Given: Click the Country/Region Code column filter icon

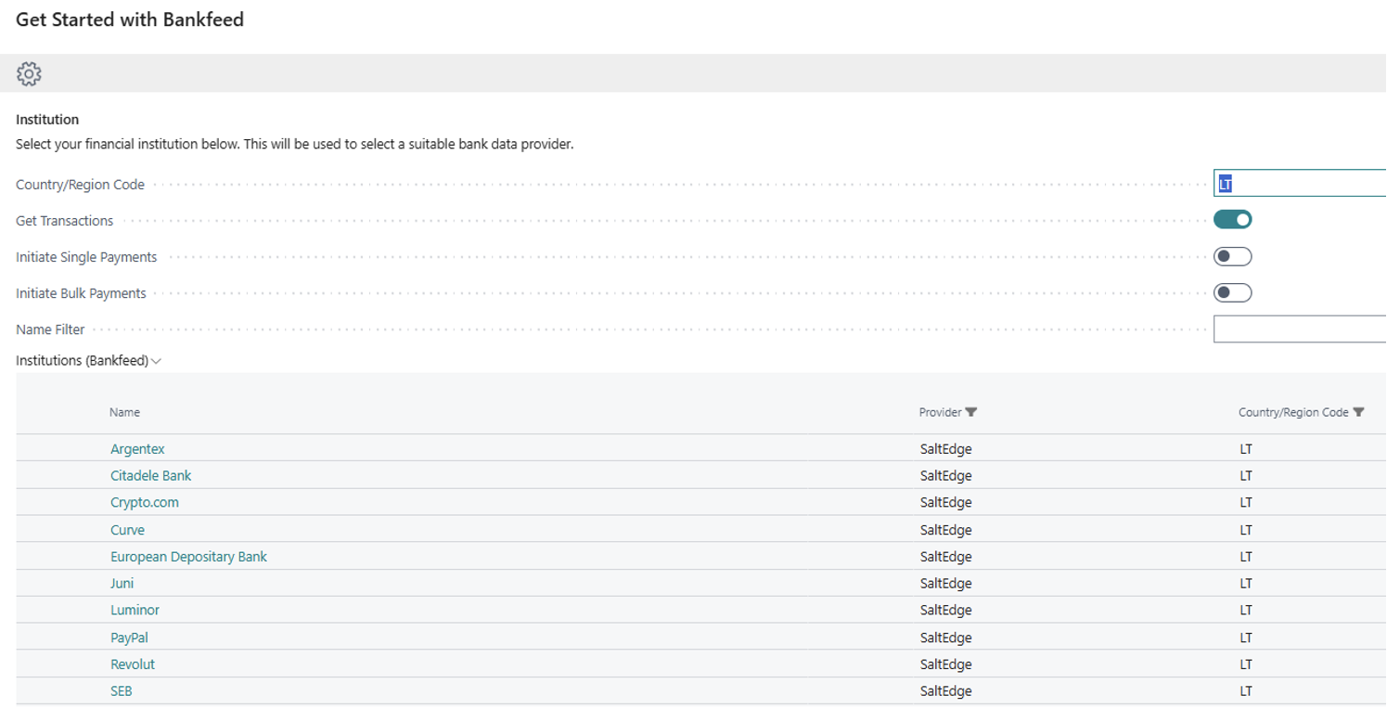Looking at the screenshot, I should click(1358, 412).
